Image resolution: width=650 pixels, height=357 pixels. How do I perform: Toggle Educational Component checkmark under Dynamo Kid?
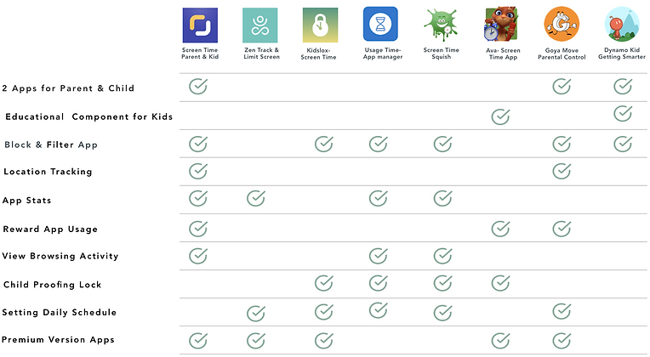coord(623,113)
